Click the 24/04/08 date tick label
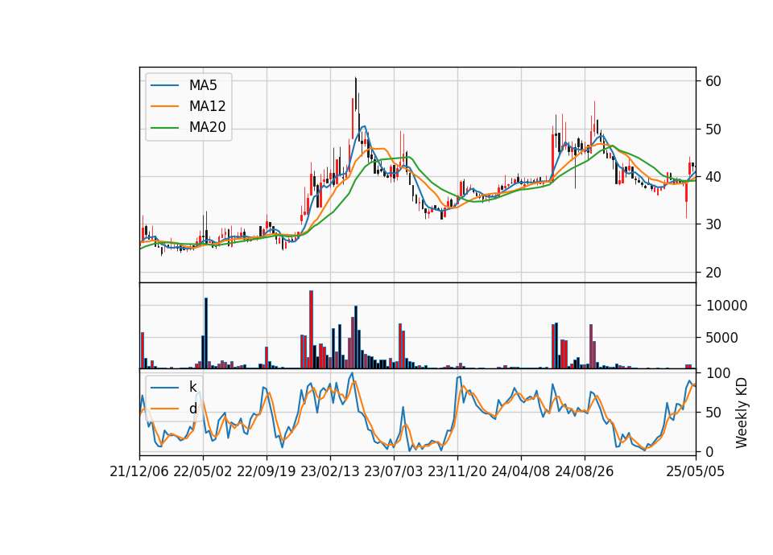Image resolution: width=773 pixels, height=555 pixels. tap(521, 472)
